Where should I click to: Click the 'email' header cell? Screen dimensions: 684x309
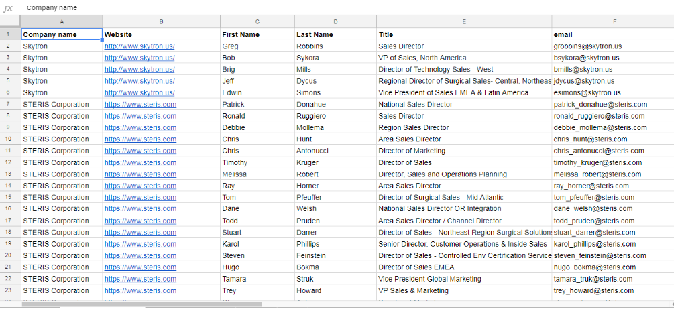(614, 34)
